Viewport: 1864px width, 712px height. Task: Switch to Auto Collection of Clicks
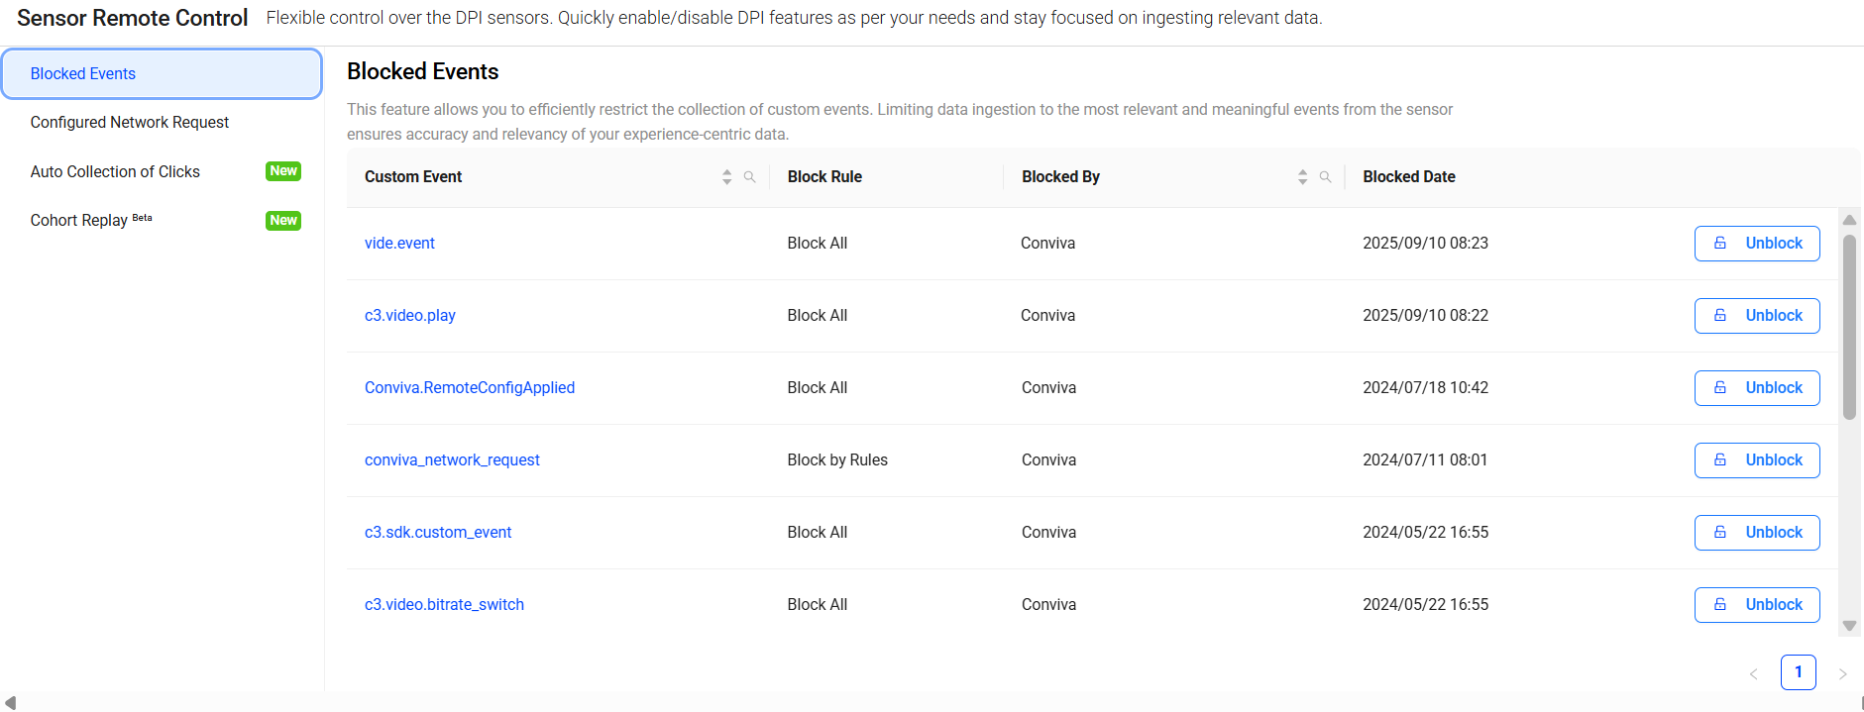click(x=115, y=172)
